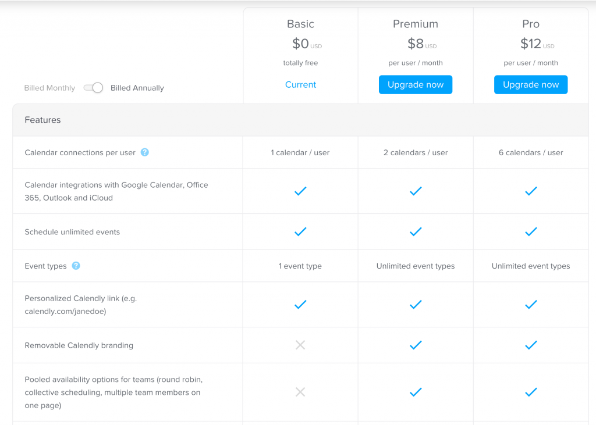Click the 'Removable Calendly branding' label
The image size is (596, 425).
pos(79,345)
